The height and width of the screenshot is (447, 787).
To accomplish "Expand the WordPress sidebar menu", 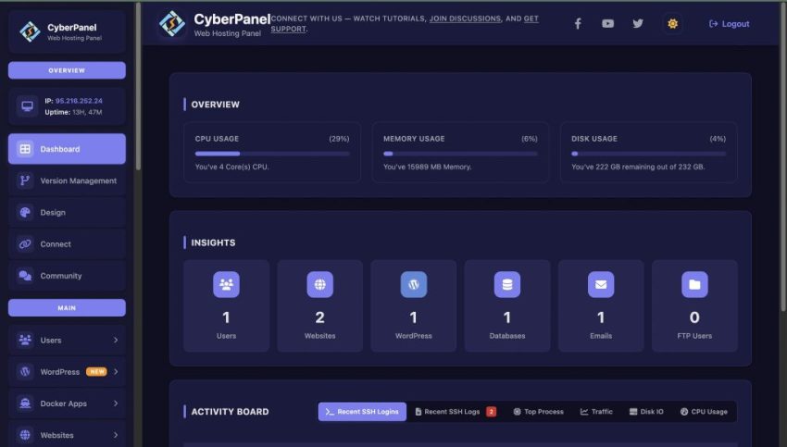I will tap(67, 372).
